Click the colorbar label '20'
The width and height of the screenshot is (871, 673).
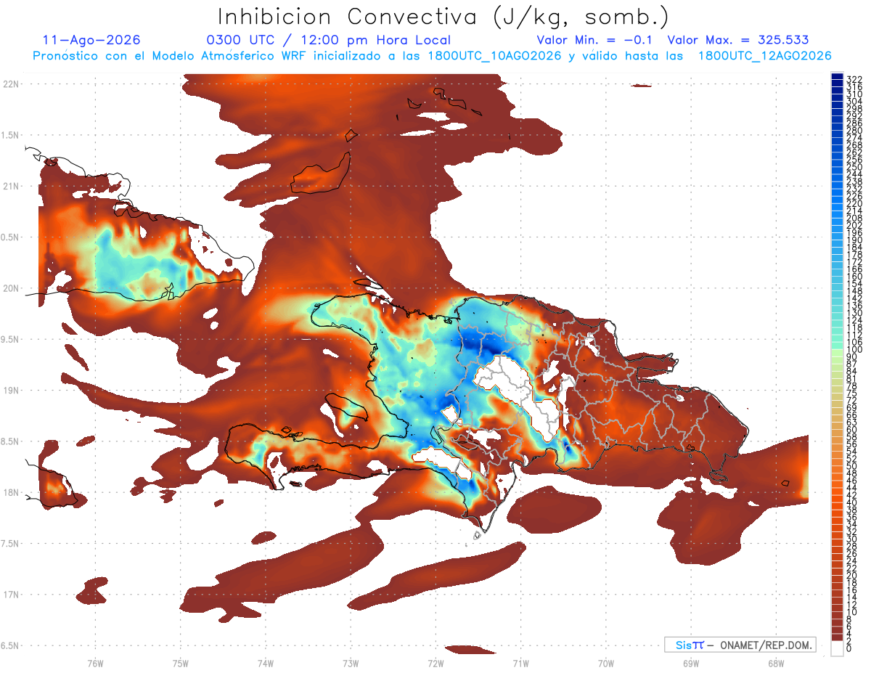[x=851, y=576]
